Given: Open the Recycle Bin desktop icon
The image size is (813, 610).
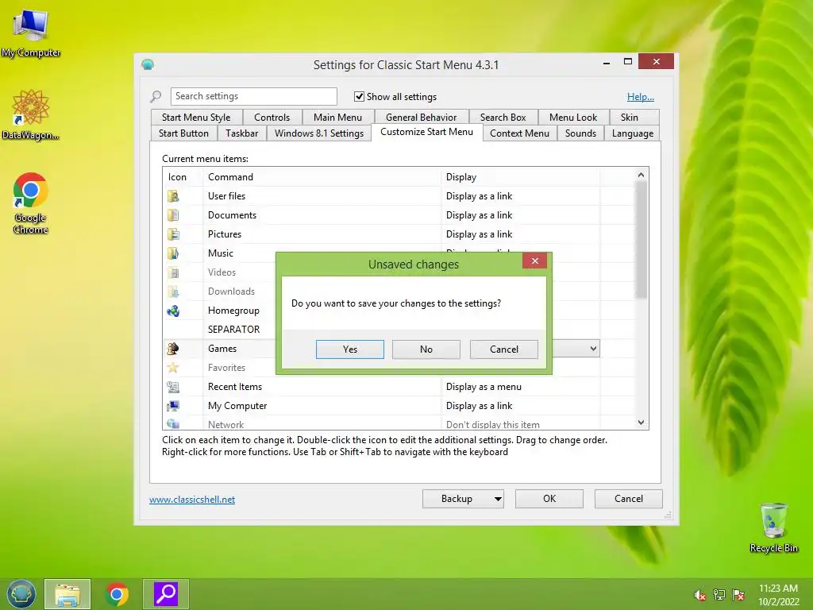Looking at the screenshot, I should (773, 527).
